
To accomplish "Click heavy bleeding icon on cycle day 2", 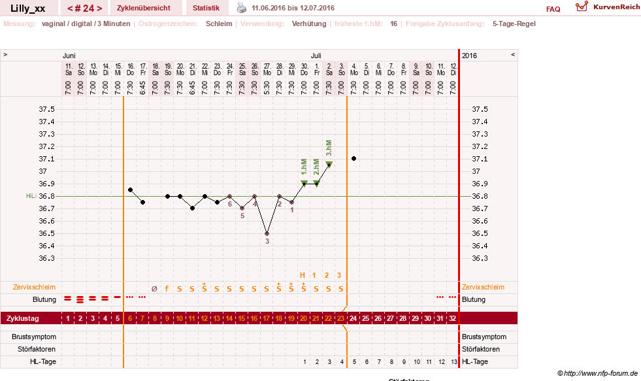I will (80, 299).
